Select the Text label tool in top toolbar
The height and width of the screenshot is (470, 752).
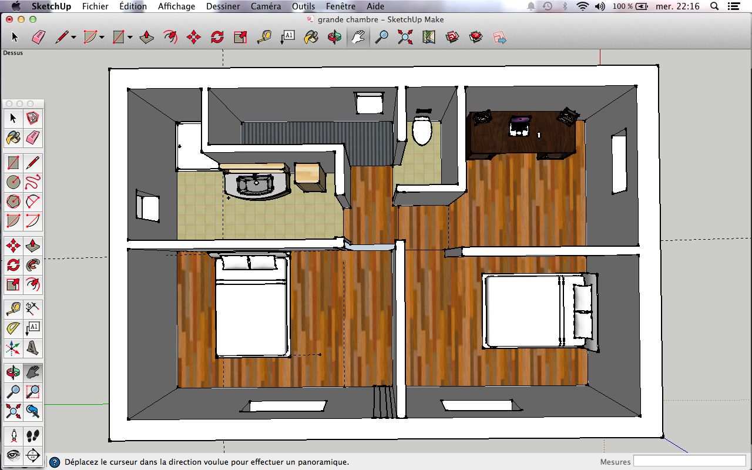pos(287,38)
